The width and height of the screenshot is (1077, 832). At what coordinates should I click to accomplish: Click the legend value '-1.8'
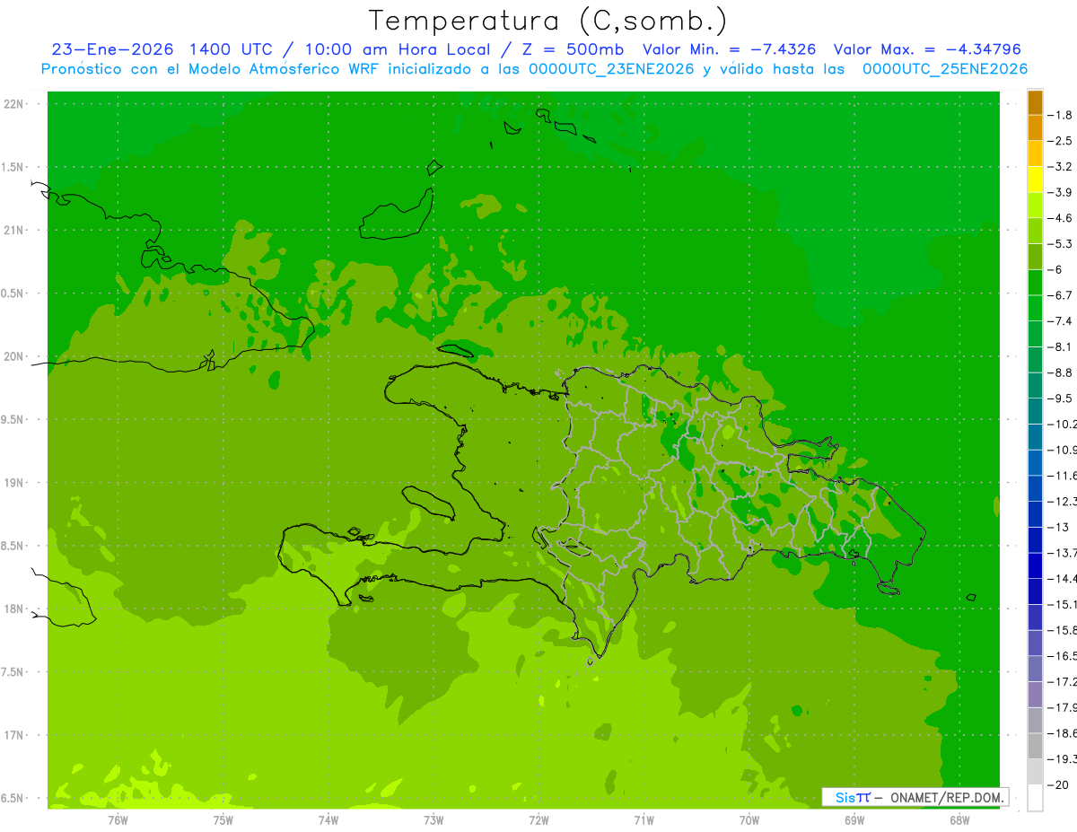pos(1060,115)
